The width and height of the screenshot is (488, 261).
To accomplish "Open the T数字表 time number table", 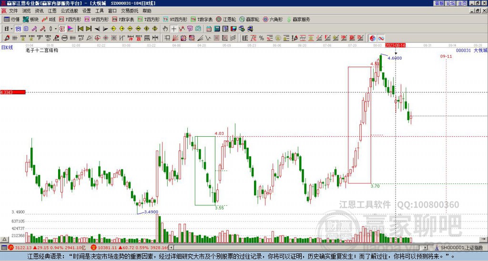I will tap(202, 19).
